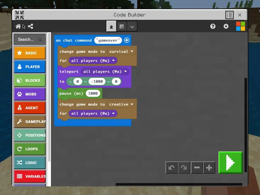Edit the teleport Y value -1000
The width and height of the screenshot is (260, 195).
(97, 82)
